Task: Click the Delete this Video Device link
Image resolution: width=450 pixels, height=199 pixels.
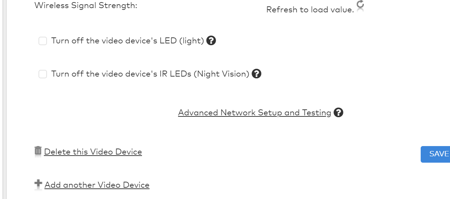Action: (93, 152)
